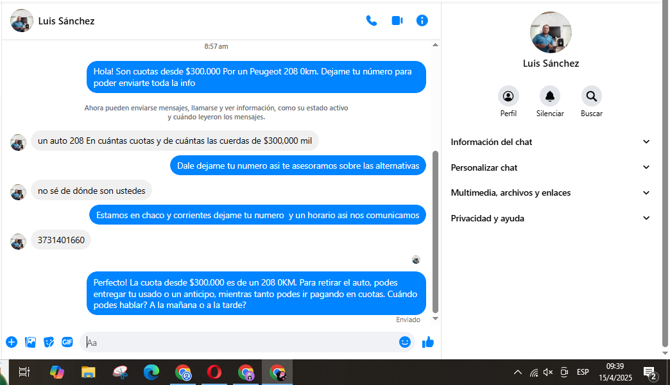670x385 pixels.
Task: Search the conversation with Buscar
Action: pyautogui.click(x=592, y=97)
